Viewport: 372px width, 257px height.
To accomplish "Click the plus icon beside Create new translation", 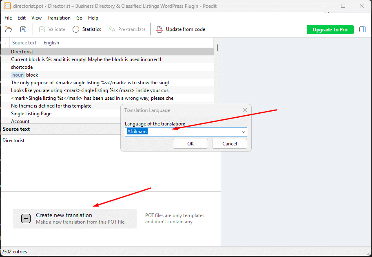I will 26,219.
